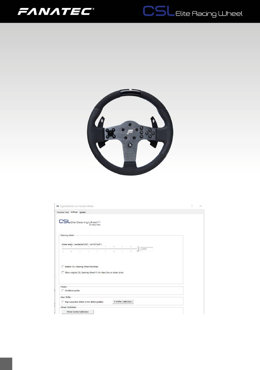Screen dimensions: 260x370
Task: Click the wheel angle sensitivity slider handle
Action: 138,249
